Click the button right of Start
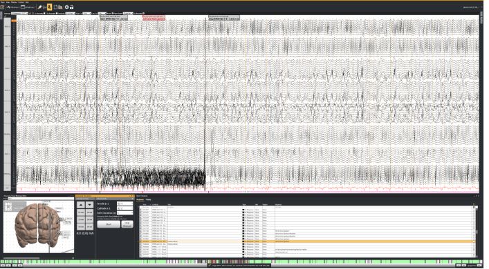This screenshot has width=489, height=269. (127, 224)
